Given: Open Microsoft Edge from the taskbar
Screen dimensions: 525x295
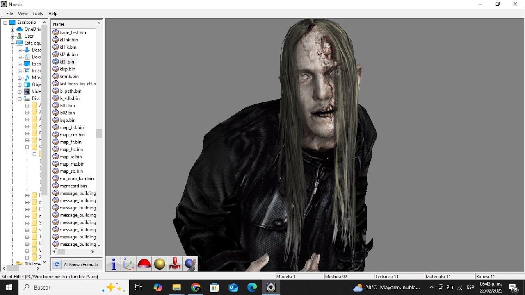Looking at the screenshot, I should 252,288.
